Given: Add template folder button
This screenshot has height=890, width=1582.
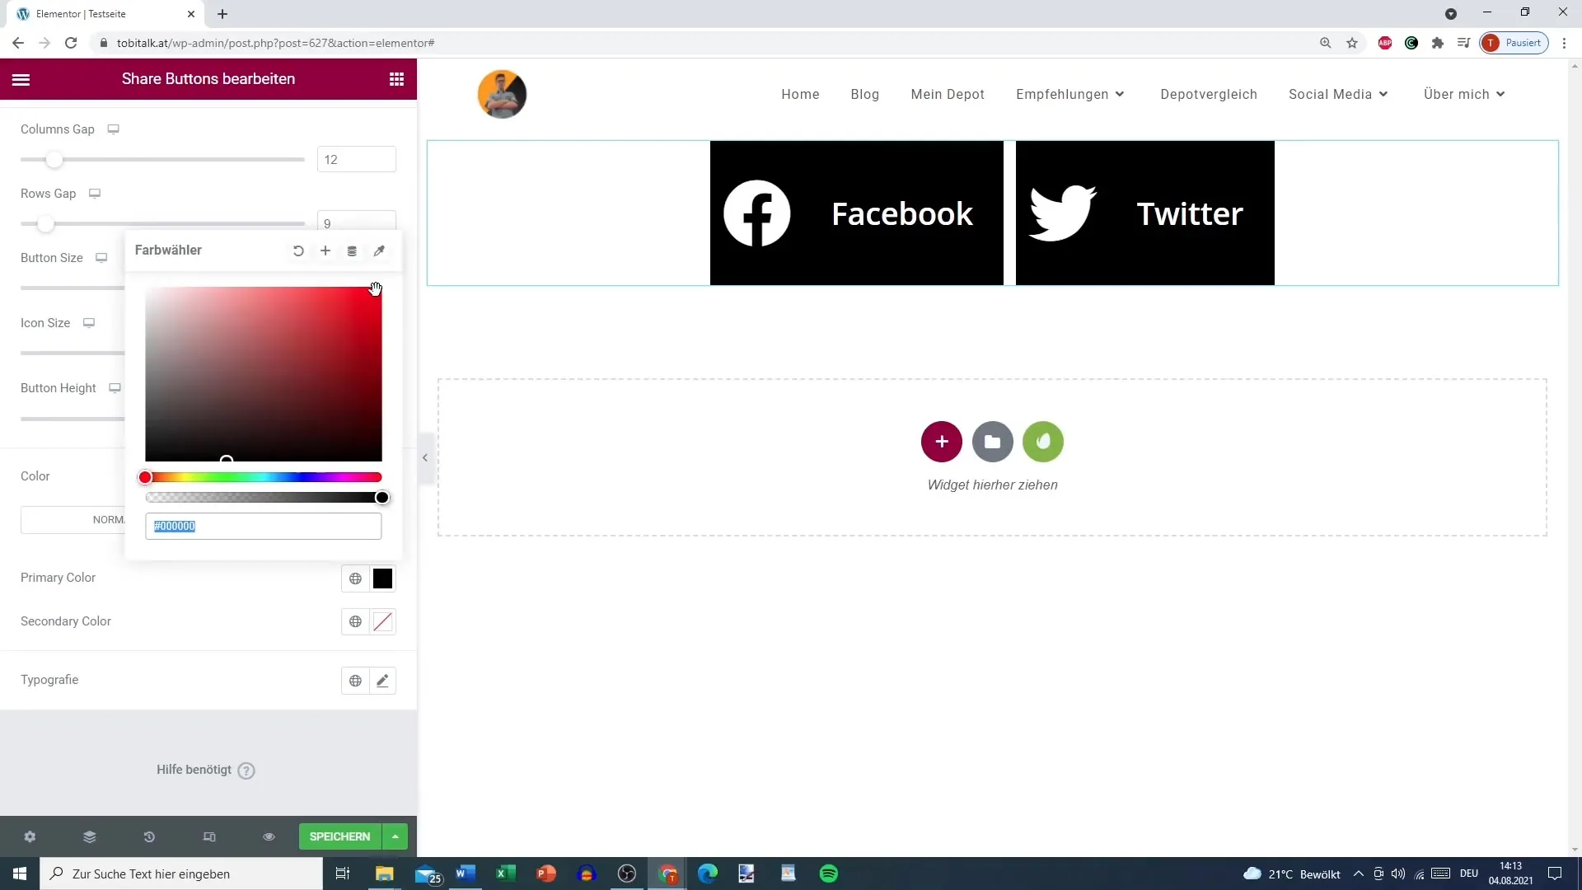Looking at the screenshot, I should (992, 442).
